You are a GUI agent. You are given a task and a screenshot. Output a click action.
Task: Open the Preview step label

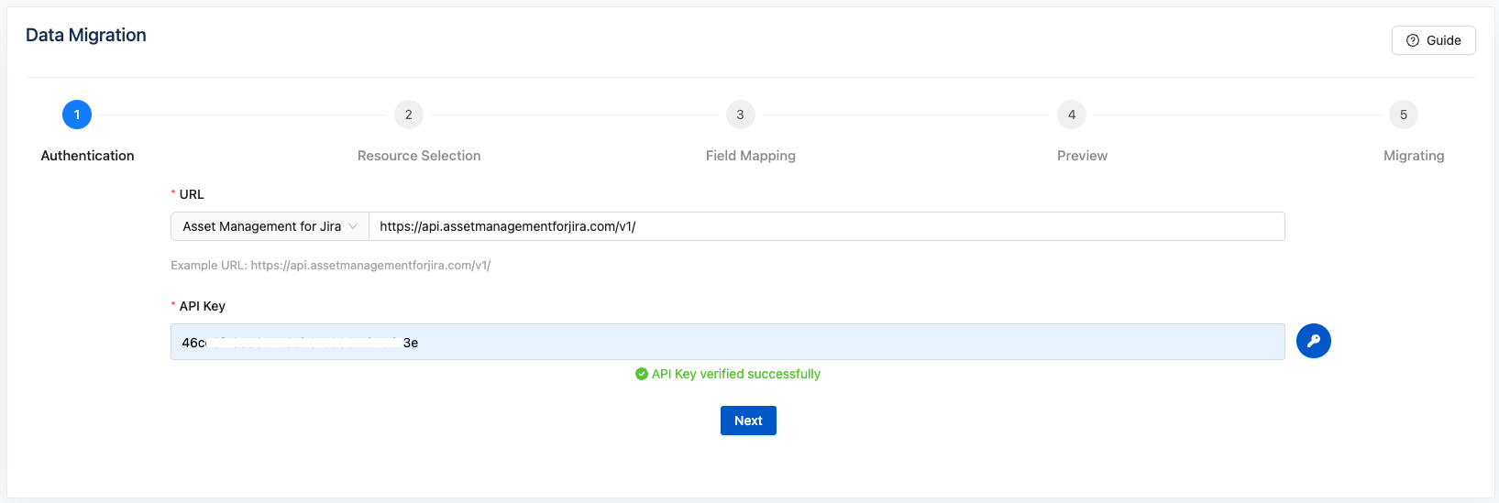pyautogui.click(x=1082, y=156)
